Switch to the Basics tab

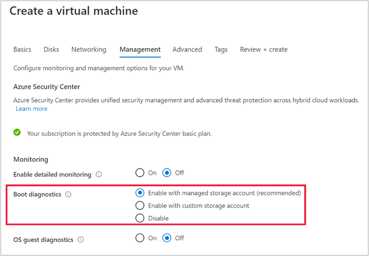pos(22,49)
